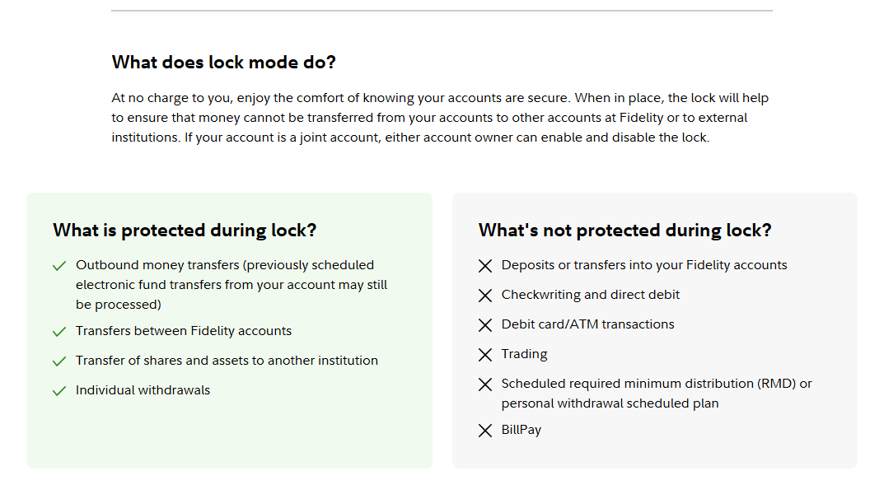Click X icon next to Checkwriting and direct debit

(x=485, y=296)
